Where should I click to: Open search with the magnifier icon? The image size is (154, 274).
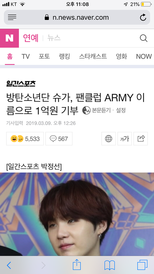pos(144,38)
